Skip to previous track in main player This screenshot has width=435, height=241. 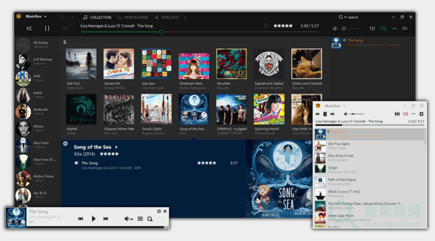pyautogui.click(x=29, y=28)
